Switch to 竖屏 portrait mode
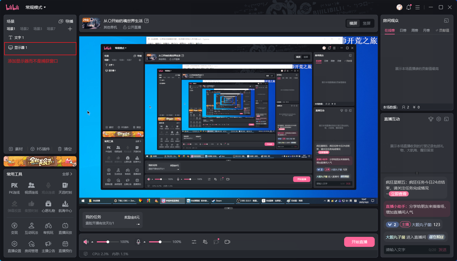The height and width of the screenshot is (261, 457). pos(366,23)
